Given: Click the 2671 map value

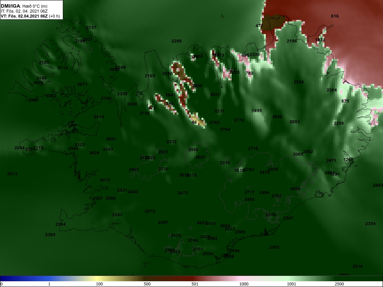Looking at the screenshot, I should (x=82, y=84).
